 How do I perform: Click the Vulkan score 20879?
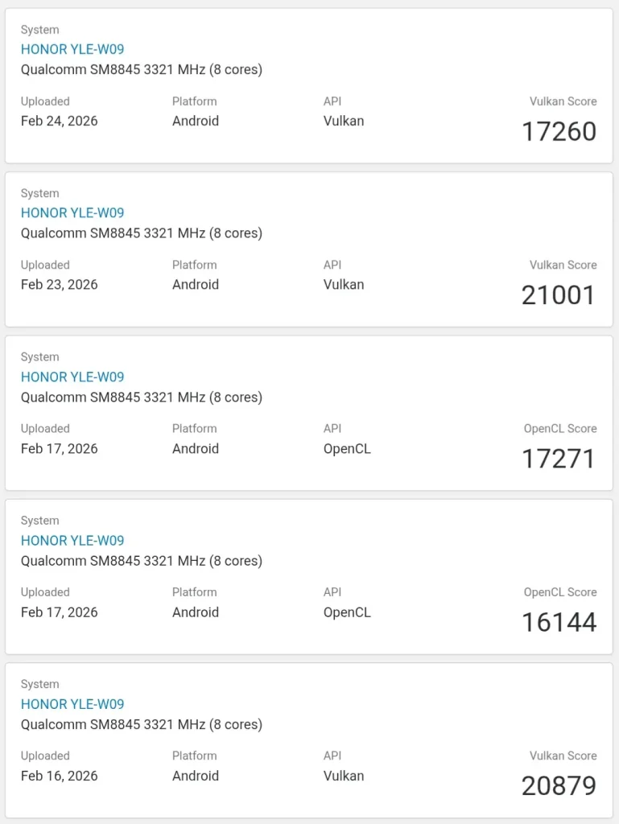[559, 786]
